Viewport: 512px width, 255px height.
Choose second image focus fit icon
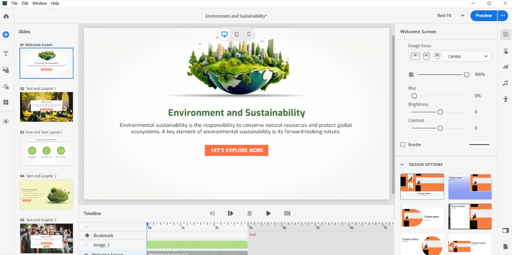point(426,56)
